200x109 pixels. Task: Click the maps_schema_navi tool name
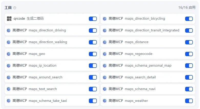pyautogui.click(x=140, y=89)
